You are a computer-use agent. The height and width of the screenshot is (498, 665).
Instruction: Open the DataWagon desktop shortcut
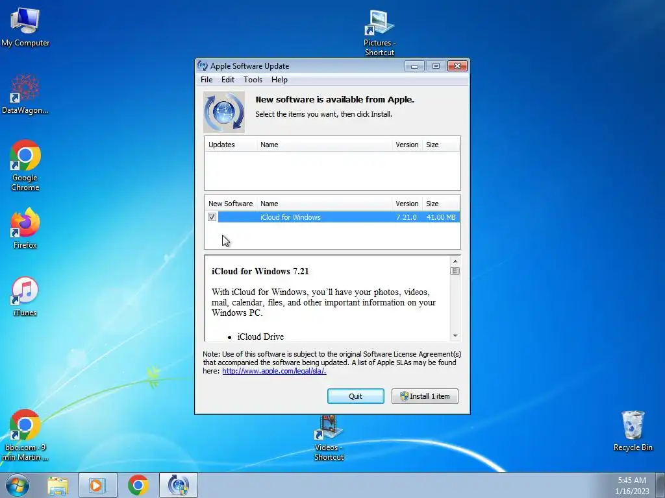(25, 93)
